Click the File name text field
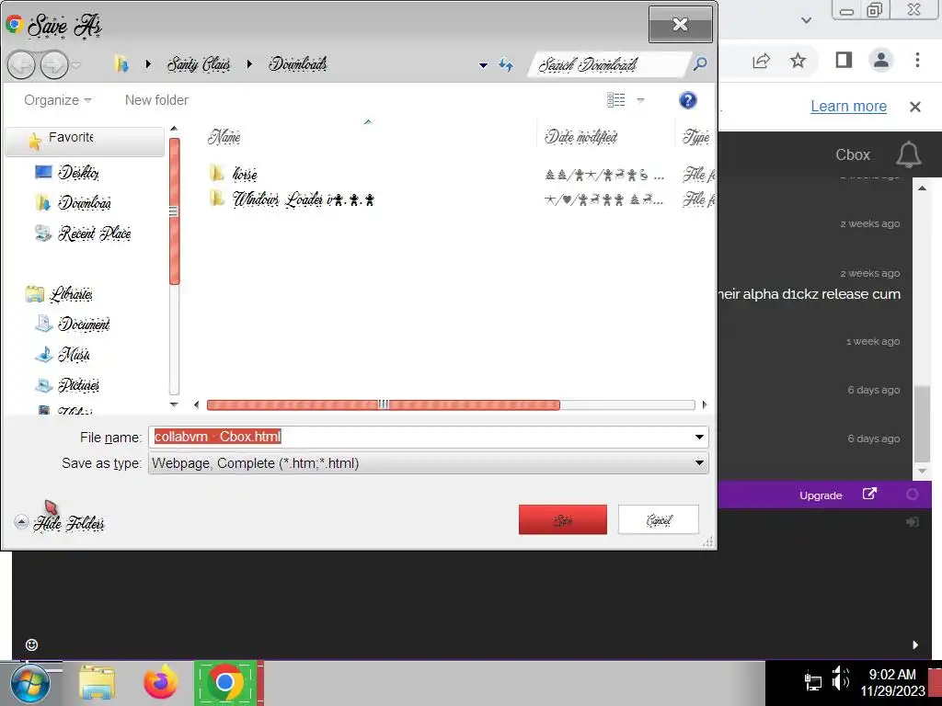 pyautogui.click(x=420, y=437)
